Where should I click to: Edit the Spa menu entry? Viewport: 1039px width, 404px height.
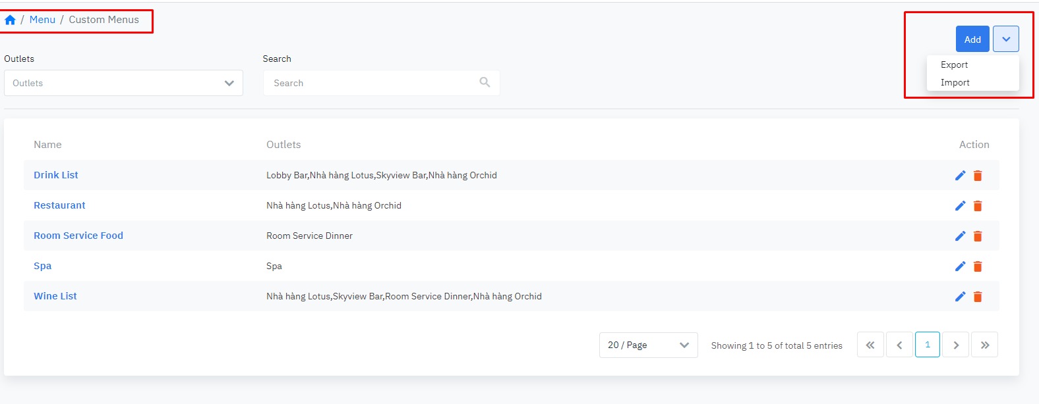[960, 266]
